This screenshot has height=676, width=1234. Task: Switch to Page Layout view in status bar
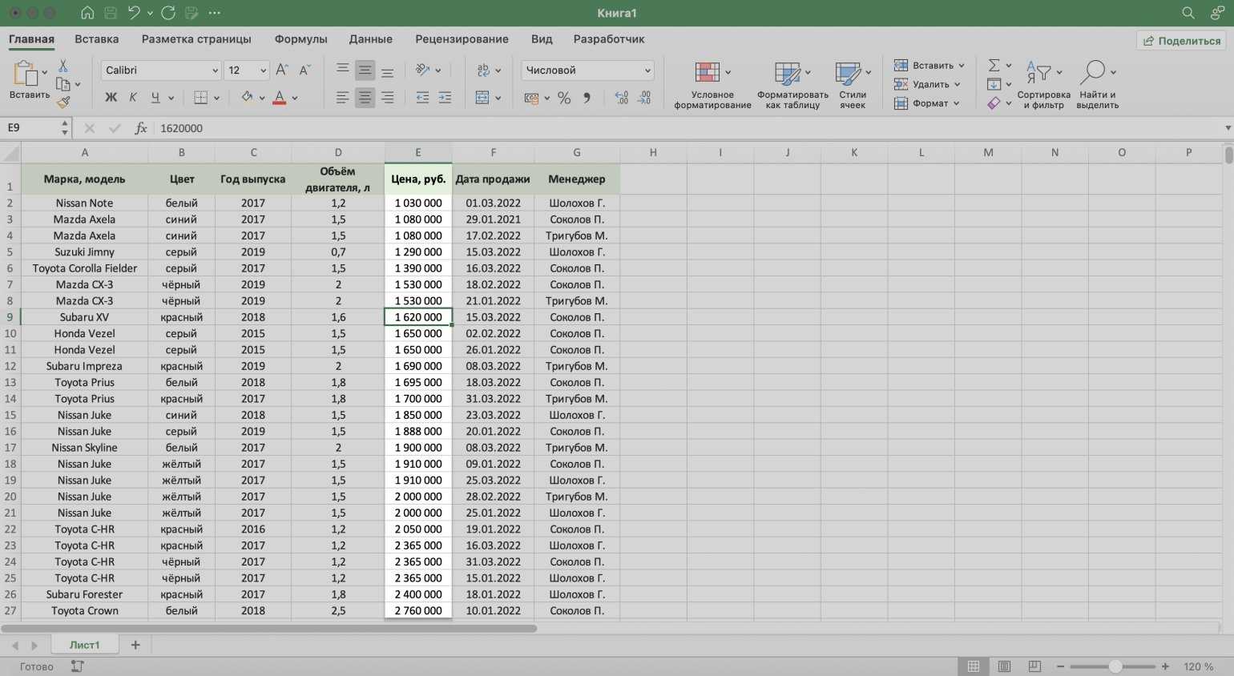(x=1004, y=666)
